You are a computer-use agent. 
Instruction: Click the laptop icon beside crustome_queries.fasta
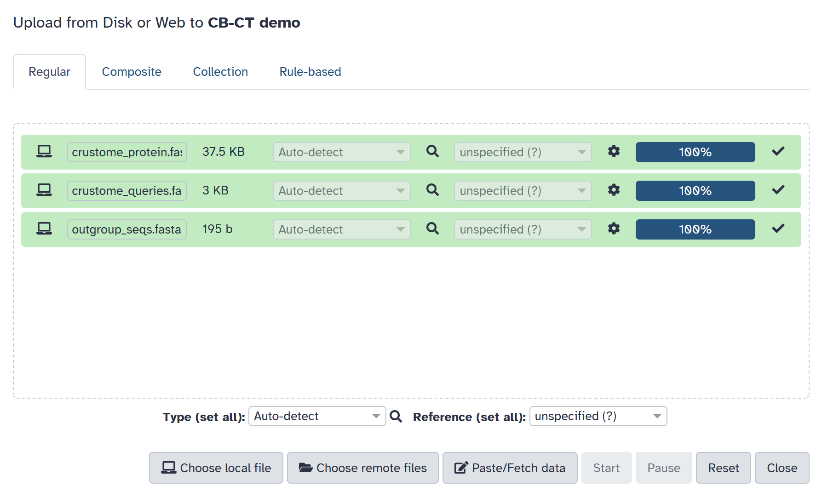coord(44,190)
